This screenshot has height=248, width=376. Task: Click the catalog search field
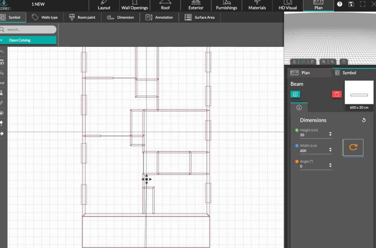click(28, 29)
